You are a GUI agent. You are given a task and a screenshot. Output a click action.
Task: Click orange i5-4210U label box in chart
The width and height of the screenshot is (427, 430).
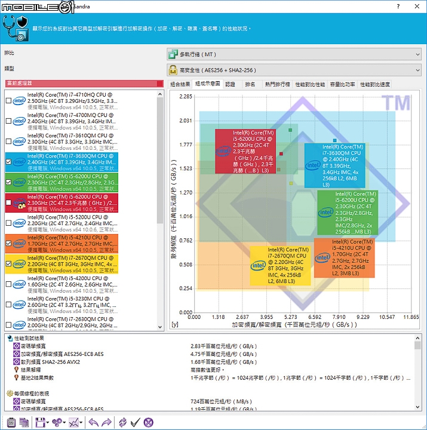[x=344, y=258]
